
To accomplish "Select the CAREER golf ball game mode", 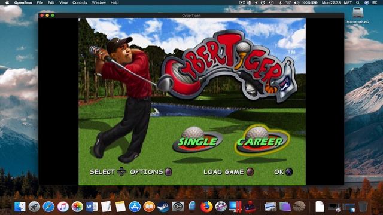I will (262, 140).
